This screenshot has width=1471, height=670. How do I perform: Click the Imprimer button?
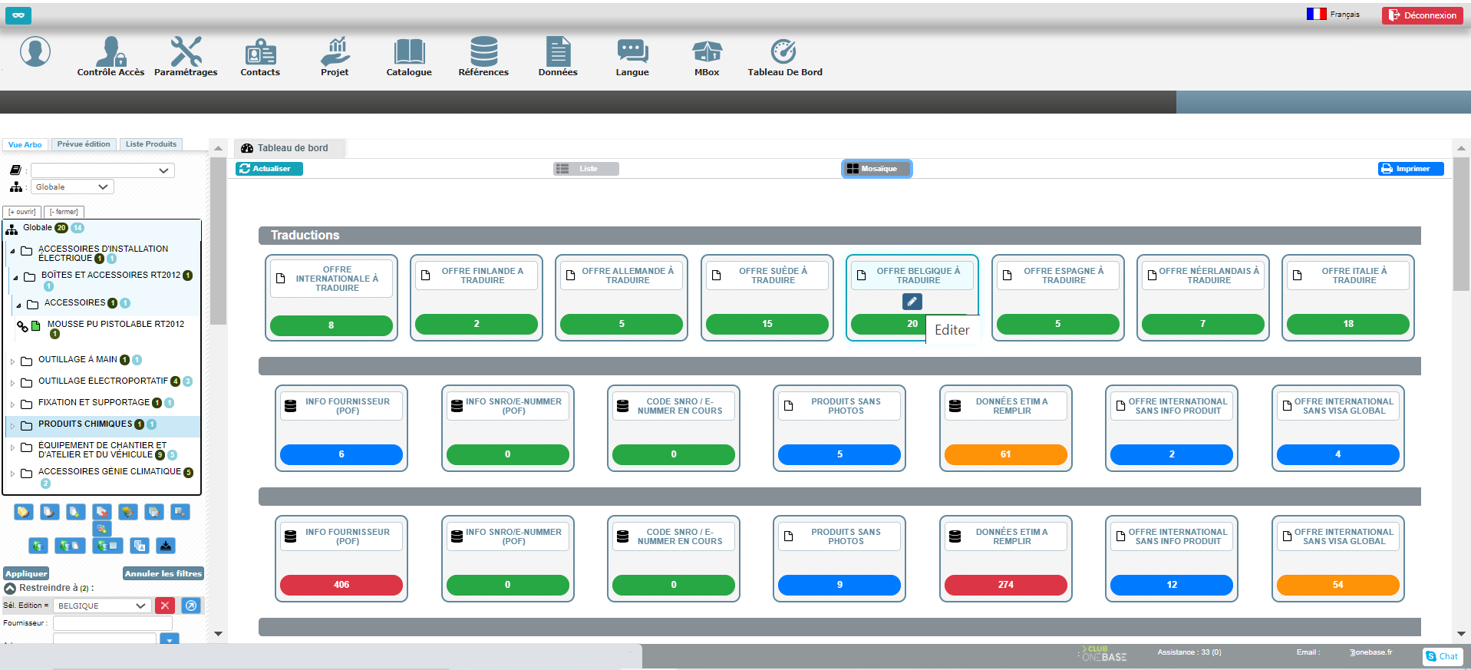[1410, 169]
